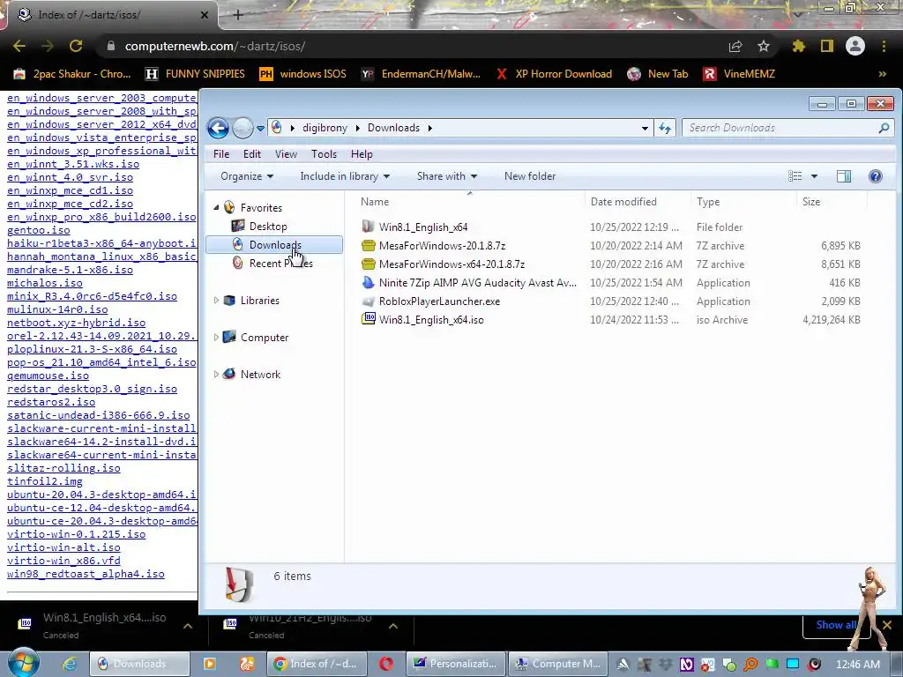
Task: Click the blue Explorer help icon
Action: 876,176
